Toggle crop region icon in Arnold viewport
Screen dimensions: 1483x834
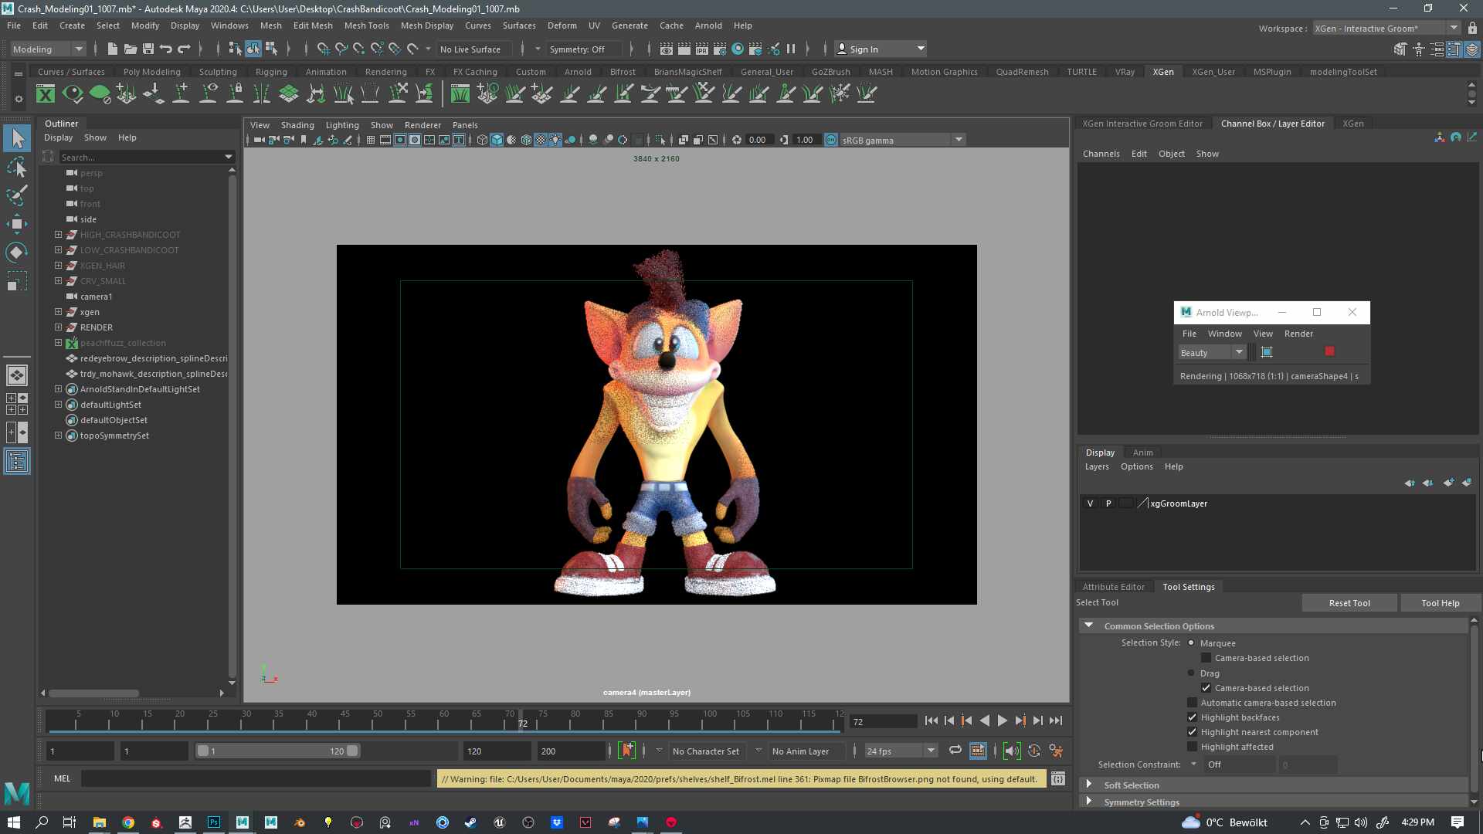[x=1267, y=352]
